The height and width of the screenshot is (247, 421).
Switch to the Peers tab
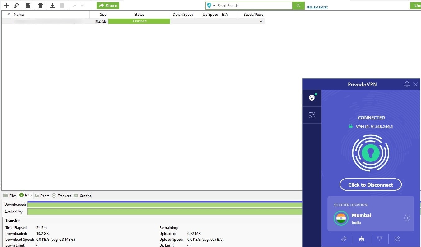tap(42, 196)
